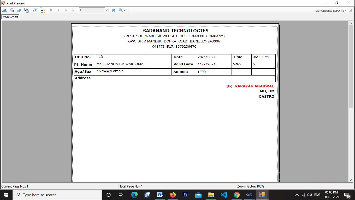Click the Print Report printer icon

[x=12, y=10]
